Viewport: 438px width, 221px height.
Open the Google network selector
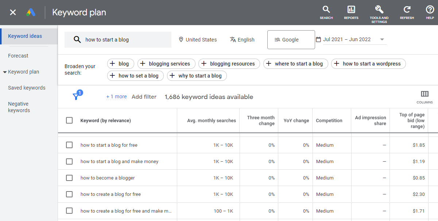point(291,39)
